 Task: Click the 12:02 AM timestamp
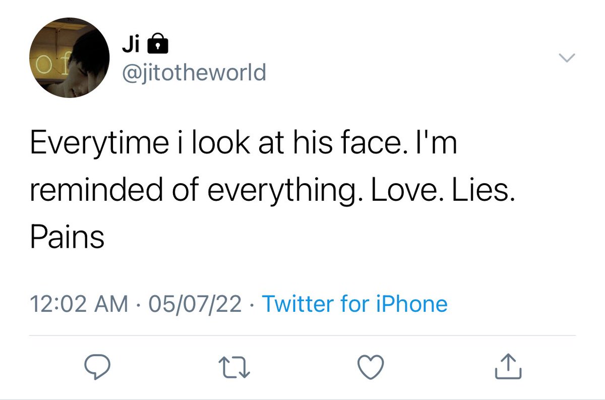(79, 304)
